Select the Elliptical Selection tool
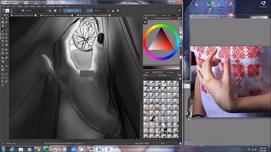The height and width of the screenshot is (152, 271). (6, 74)
